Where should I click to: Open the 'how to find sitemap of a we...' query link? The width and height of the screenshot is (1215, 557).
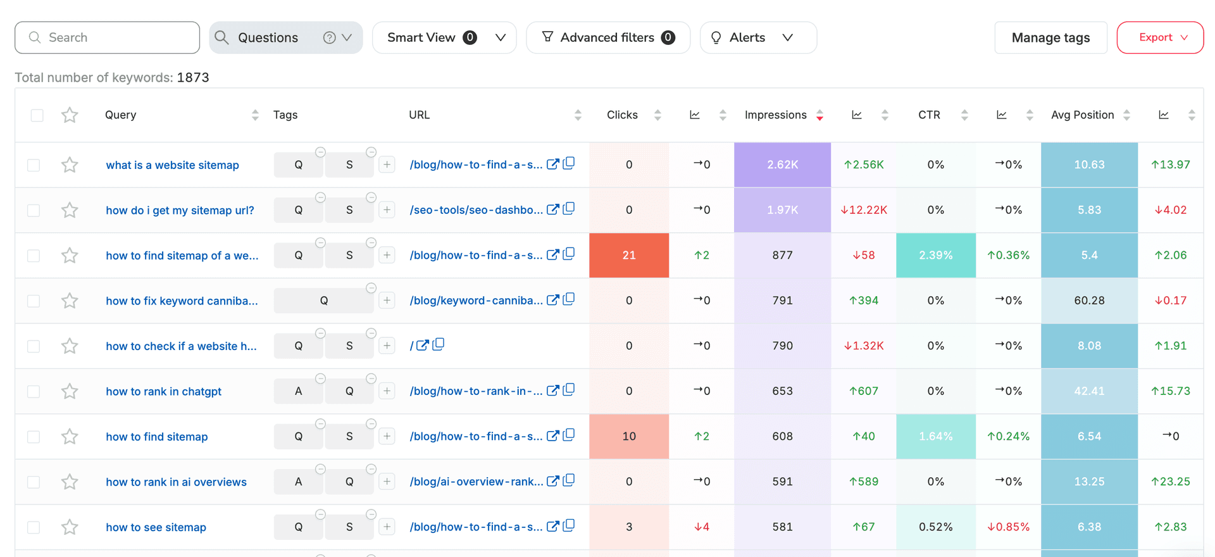point(182,256)
